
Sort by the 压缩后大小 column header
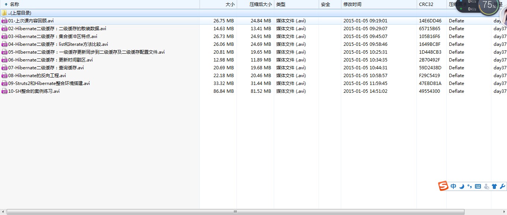click(256, 4)
